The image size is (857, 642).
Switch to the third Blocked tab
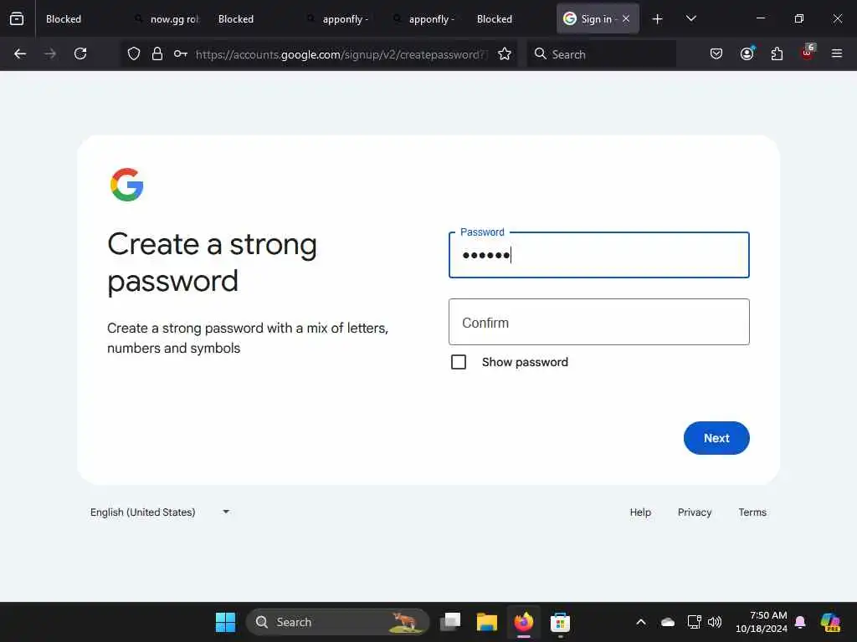point(495,19)
